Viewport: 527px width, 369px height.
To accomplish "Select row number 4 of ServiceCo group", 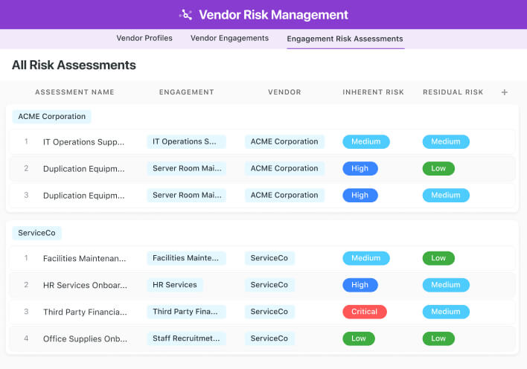I will click(26, 338).
